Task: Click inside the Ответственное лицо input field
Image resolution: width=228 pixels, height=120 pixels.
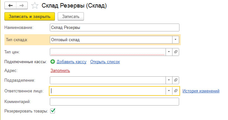Action: point(108,91)
